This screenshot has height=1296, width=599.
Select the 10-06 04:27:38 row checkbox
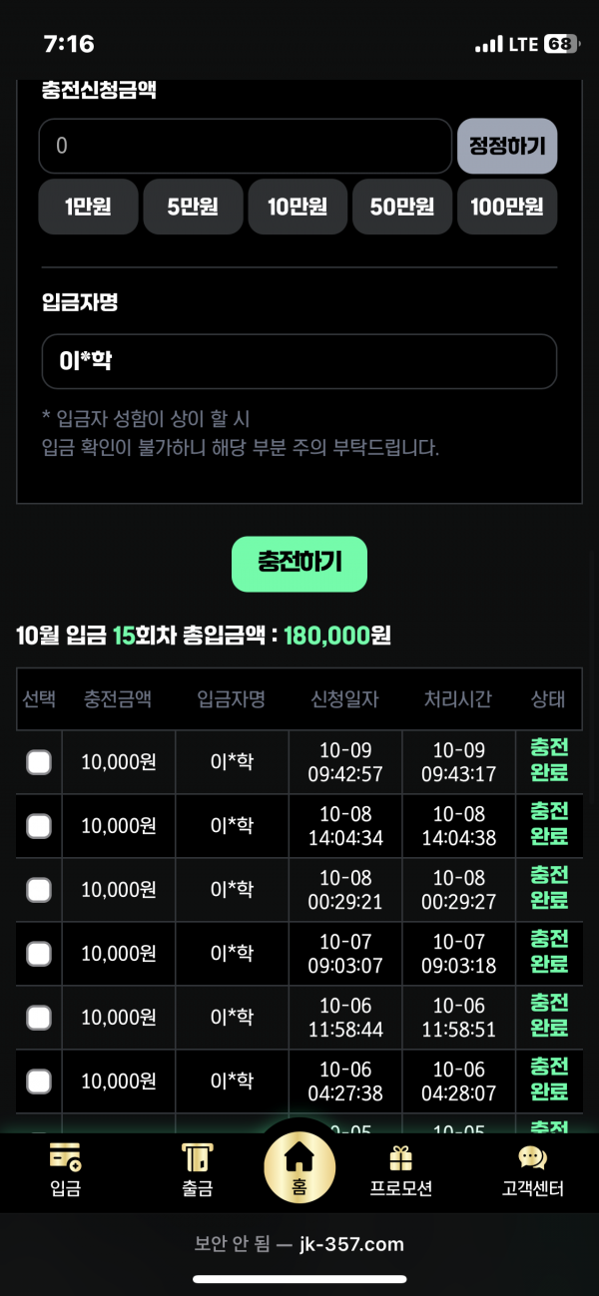click(38, 1080)
